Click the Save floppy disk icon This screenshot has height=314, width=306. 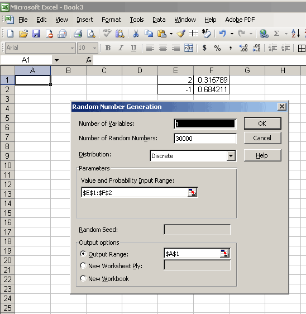[36, 34]
